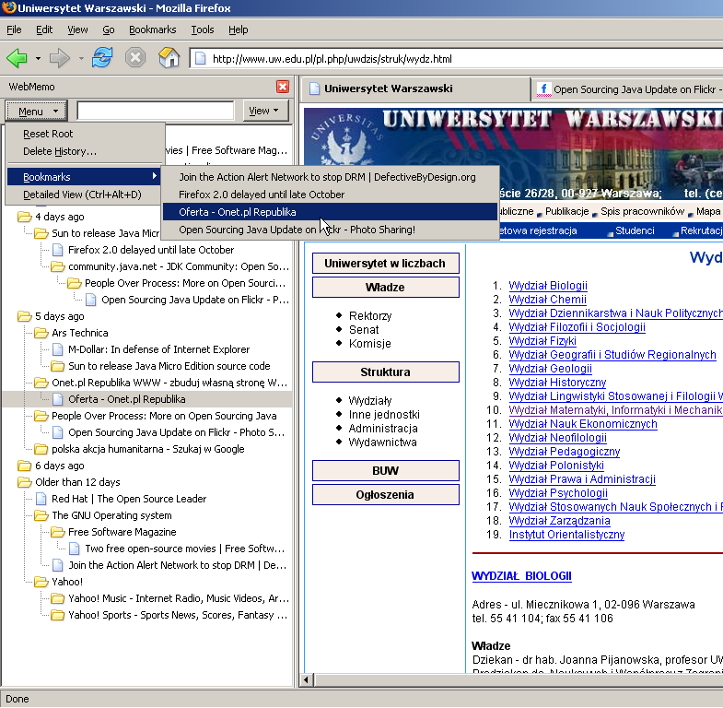Click the Yahoo! Sports folder icon
The image size is (723, 708).
click(58, 615)
